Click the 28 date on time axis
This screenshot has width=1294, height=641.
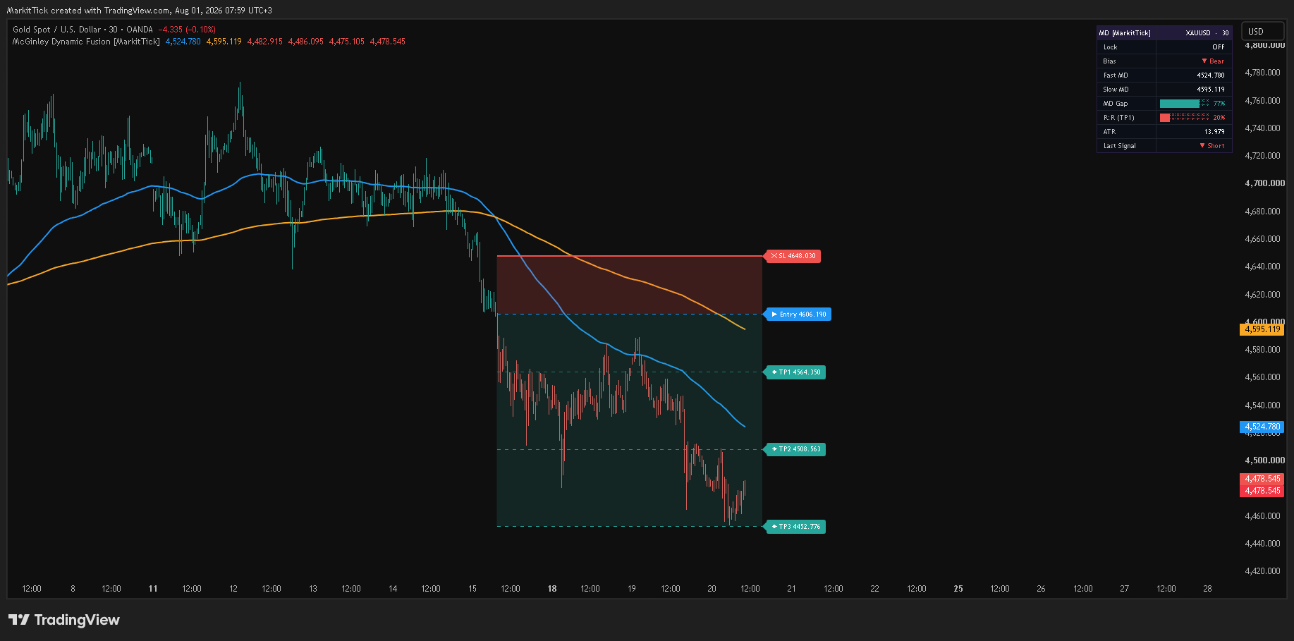(x=1207, y=589)
